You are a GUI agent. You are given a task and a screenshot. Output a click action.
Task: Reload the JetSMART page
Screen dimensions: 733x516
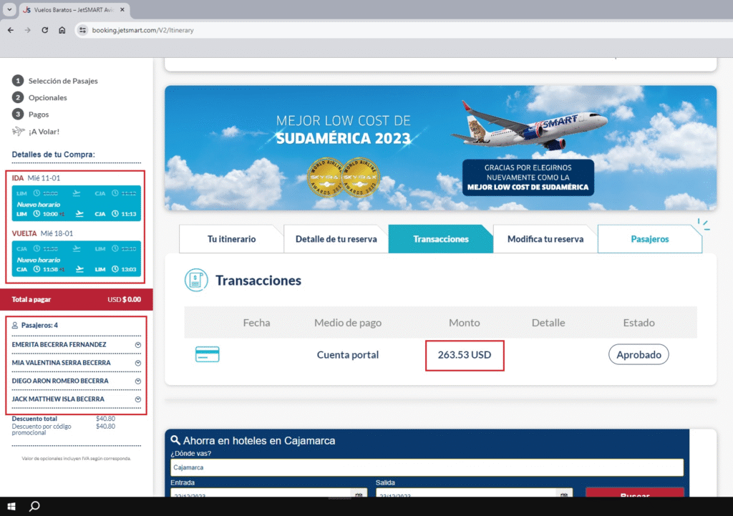pos(45,30)
